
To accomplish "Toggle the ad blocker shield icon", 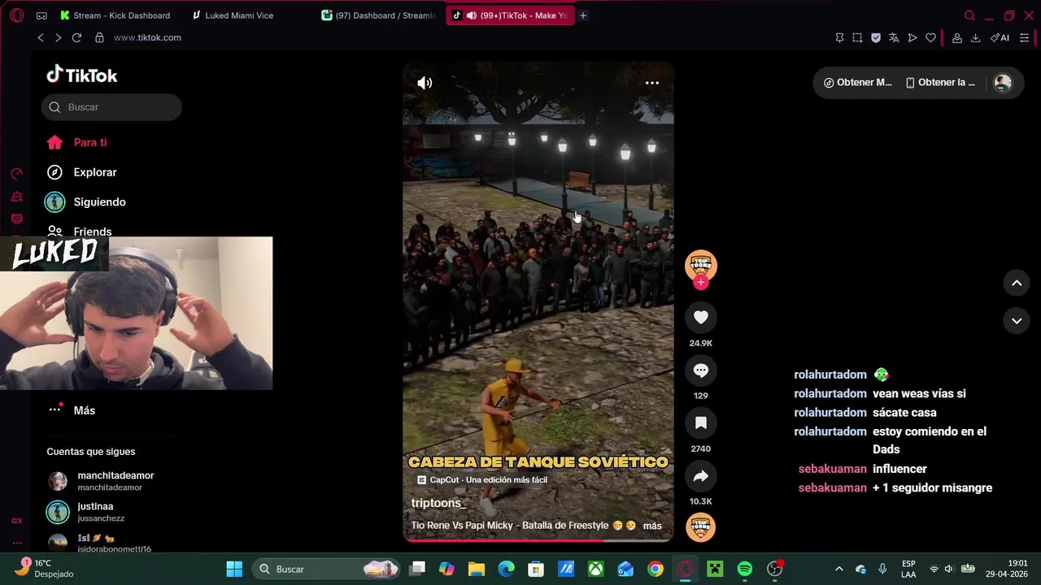I will coord(876,38).
